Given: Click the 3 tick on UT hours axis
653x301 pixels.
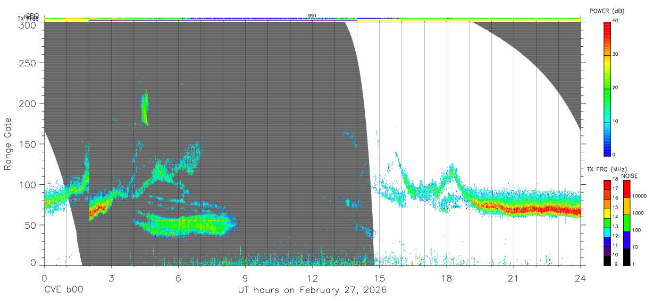Looking at the screenshot, I should (x=111, y=278).
